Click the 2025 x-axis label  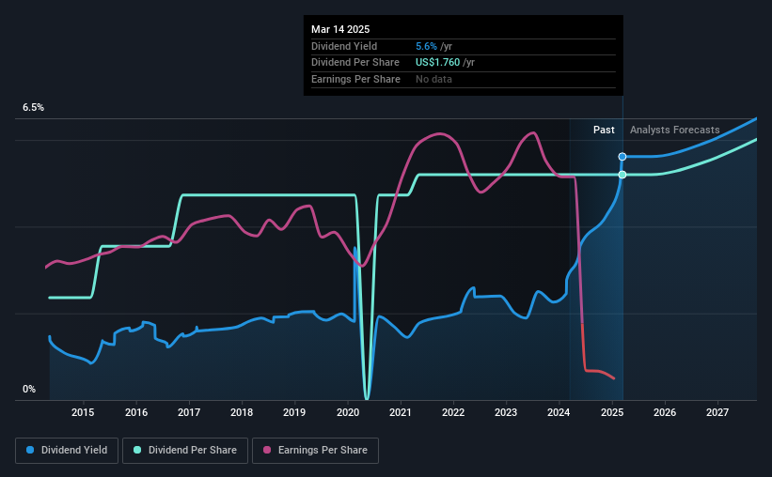[x=612, y=412]
